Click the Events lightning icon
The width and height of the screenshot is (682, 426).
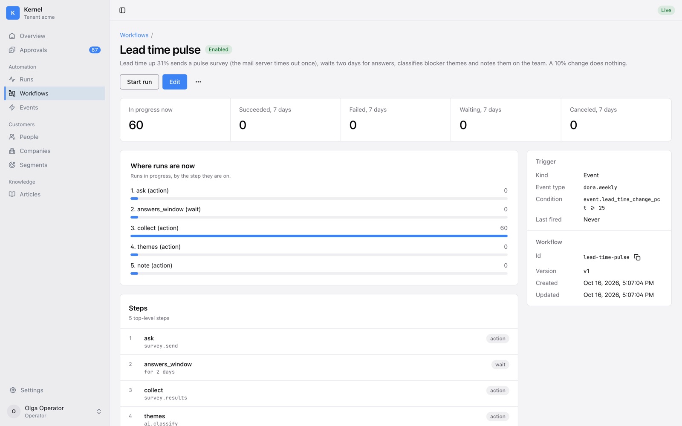pos(12,107)
